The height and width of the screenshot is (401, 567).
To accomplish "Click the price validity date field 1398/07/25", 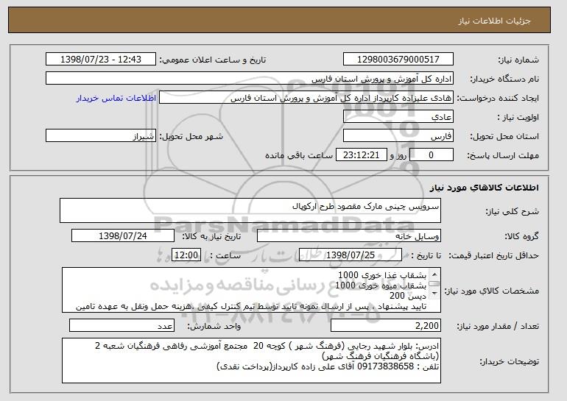I will pyautogui.click(x=351, y=255).
